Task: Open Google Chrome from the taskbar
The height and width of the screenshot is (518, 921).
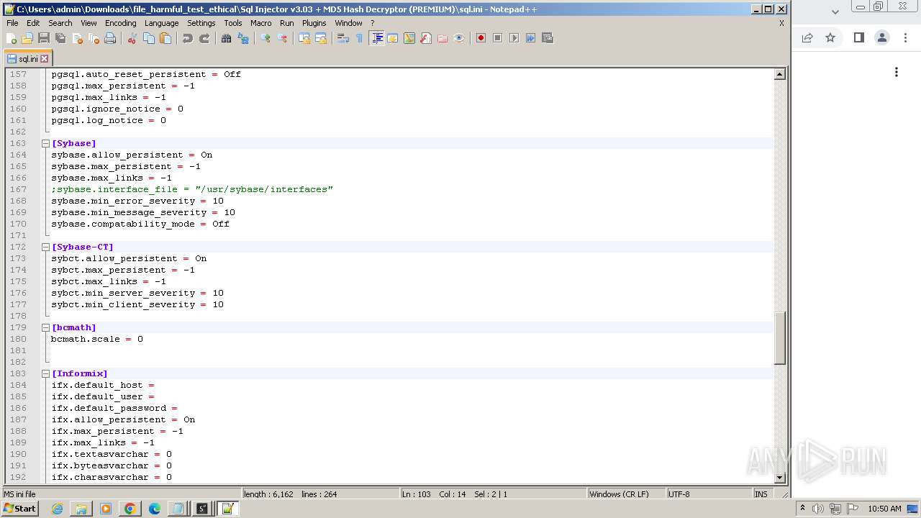Action: [x=130, y=509]
